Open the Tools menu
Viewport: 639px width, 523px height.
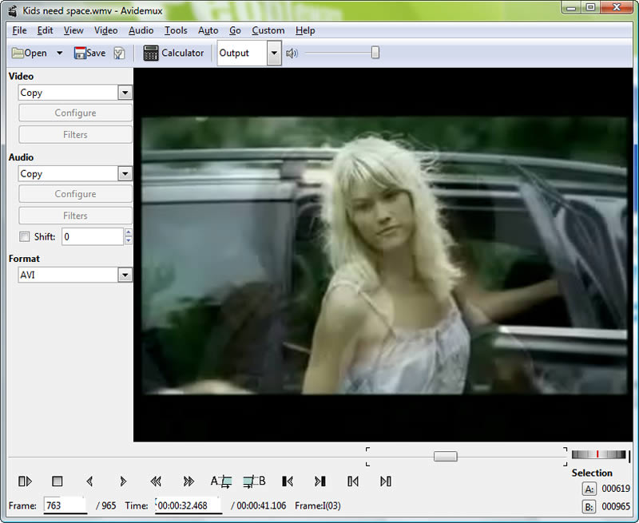click(x=176, y=30)
